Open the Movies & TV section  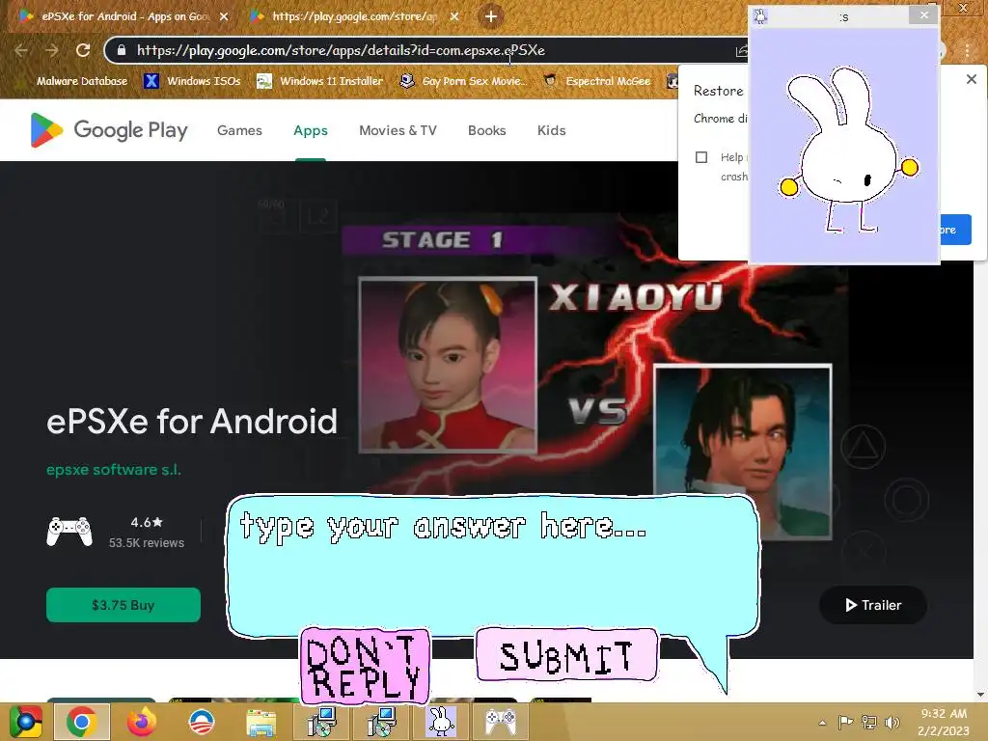pyautogui.click(x=398, y=130)
